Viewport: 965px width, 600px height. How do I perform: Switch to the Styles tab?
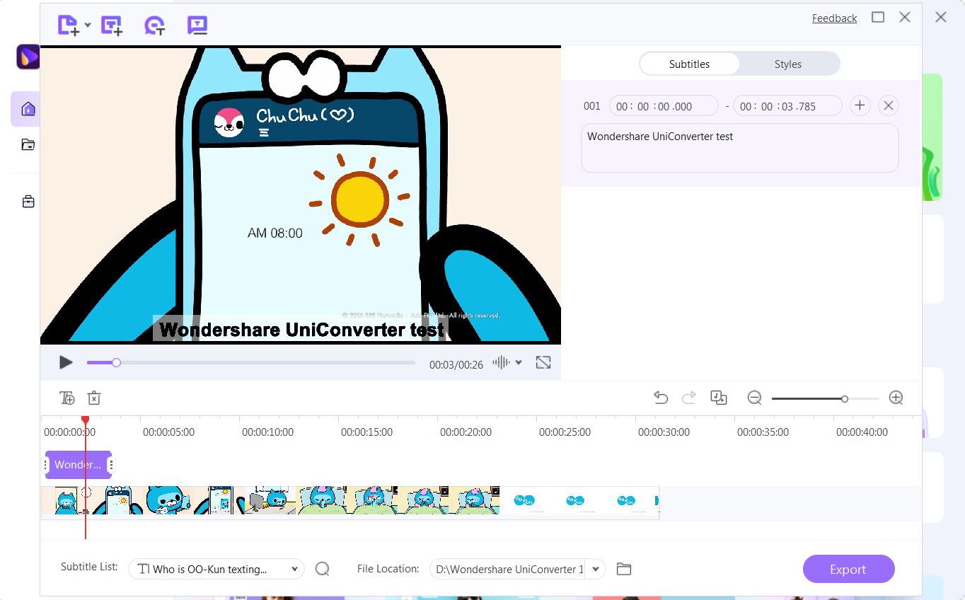787,64
